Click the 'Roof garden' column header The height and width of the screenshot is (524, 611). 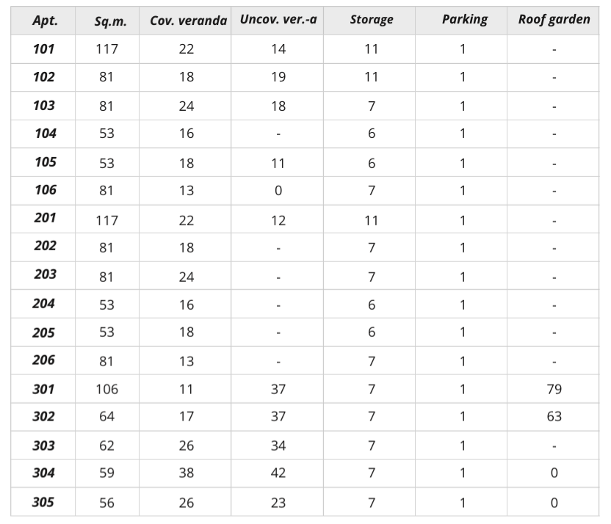(554, 20)
